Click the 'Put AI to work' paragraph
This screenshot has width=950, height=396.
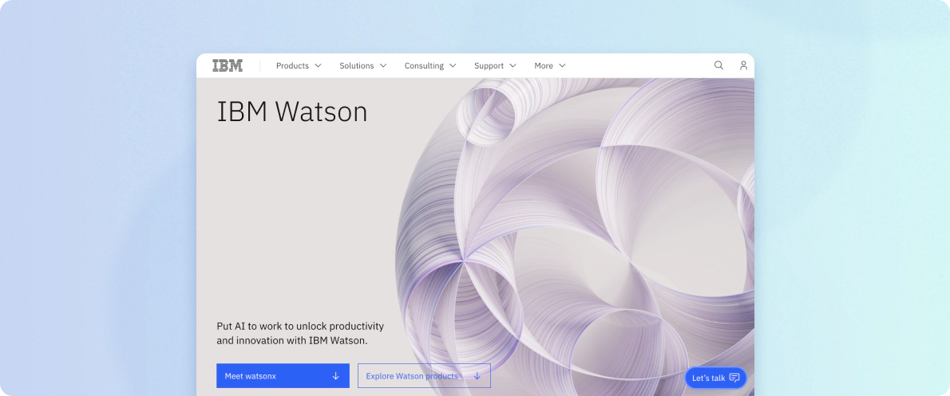(300, 333)
